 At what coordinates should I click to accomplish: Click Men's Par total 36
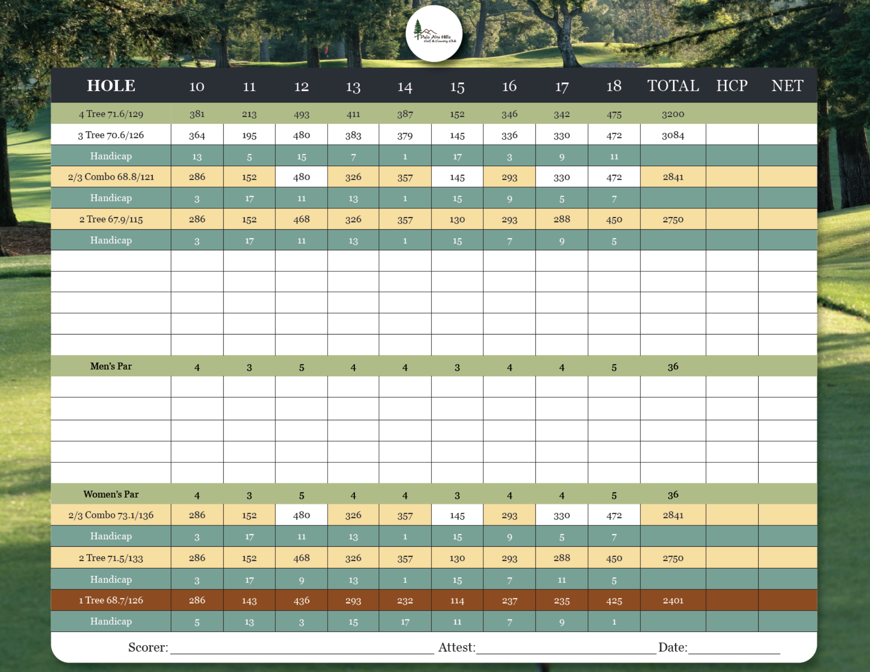673,367
